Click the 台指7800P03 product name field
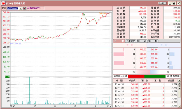This screenshot has width=182, height=109. click(35, 8)
